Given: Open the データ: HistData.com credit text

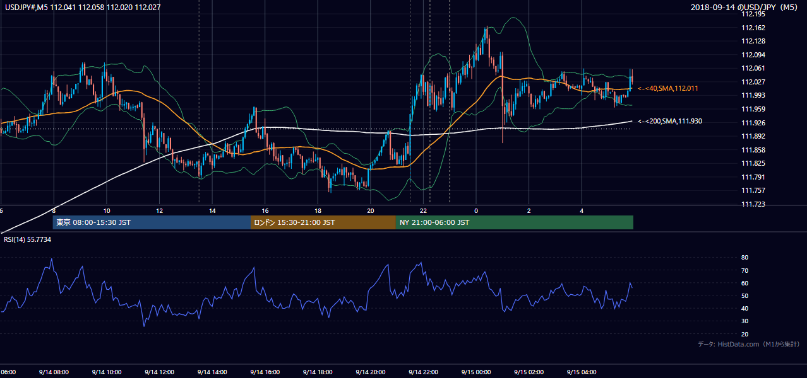Looking at the screenshot, I should (x=748, y=344).
